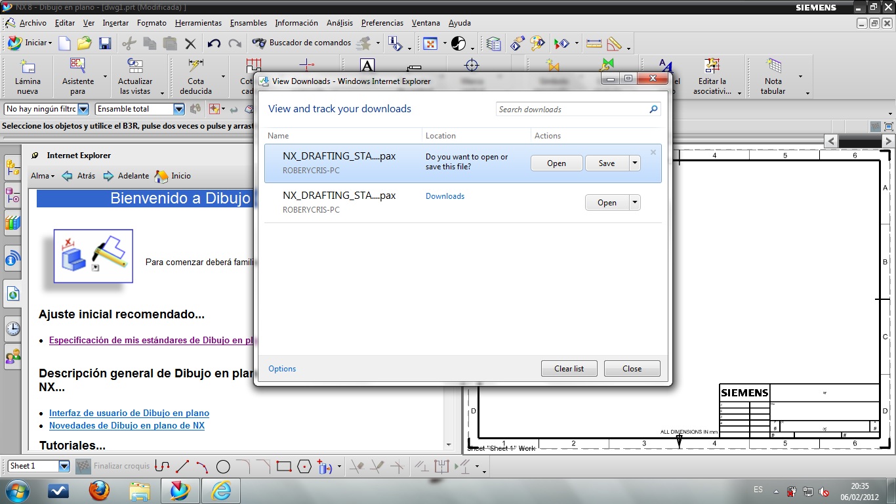The height and width of the screenshot is (504, 896).
Task: Expand the Save button dropdown arrow
Action: coord(634,163)
